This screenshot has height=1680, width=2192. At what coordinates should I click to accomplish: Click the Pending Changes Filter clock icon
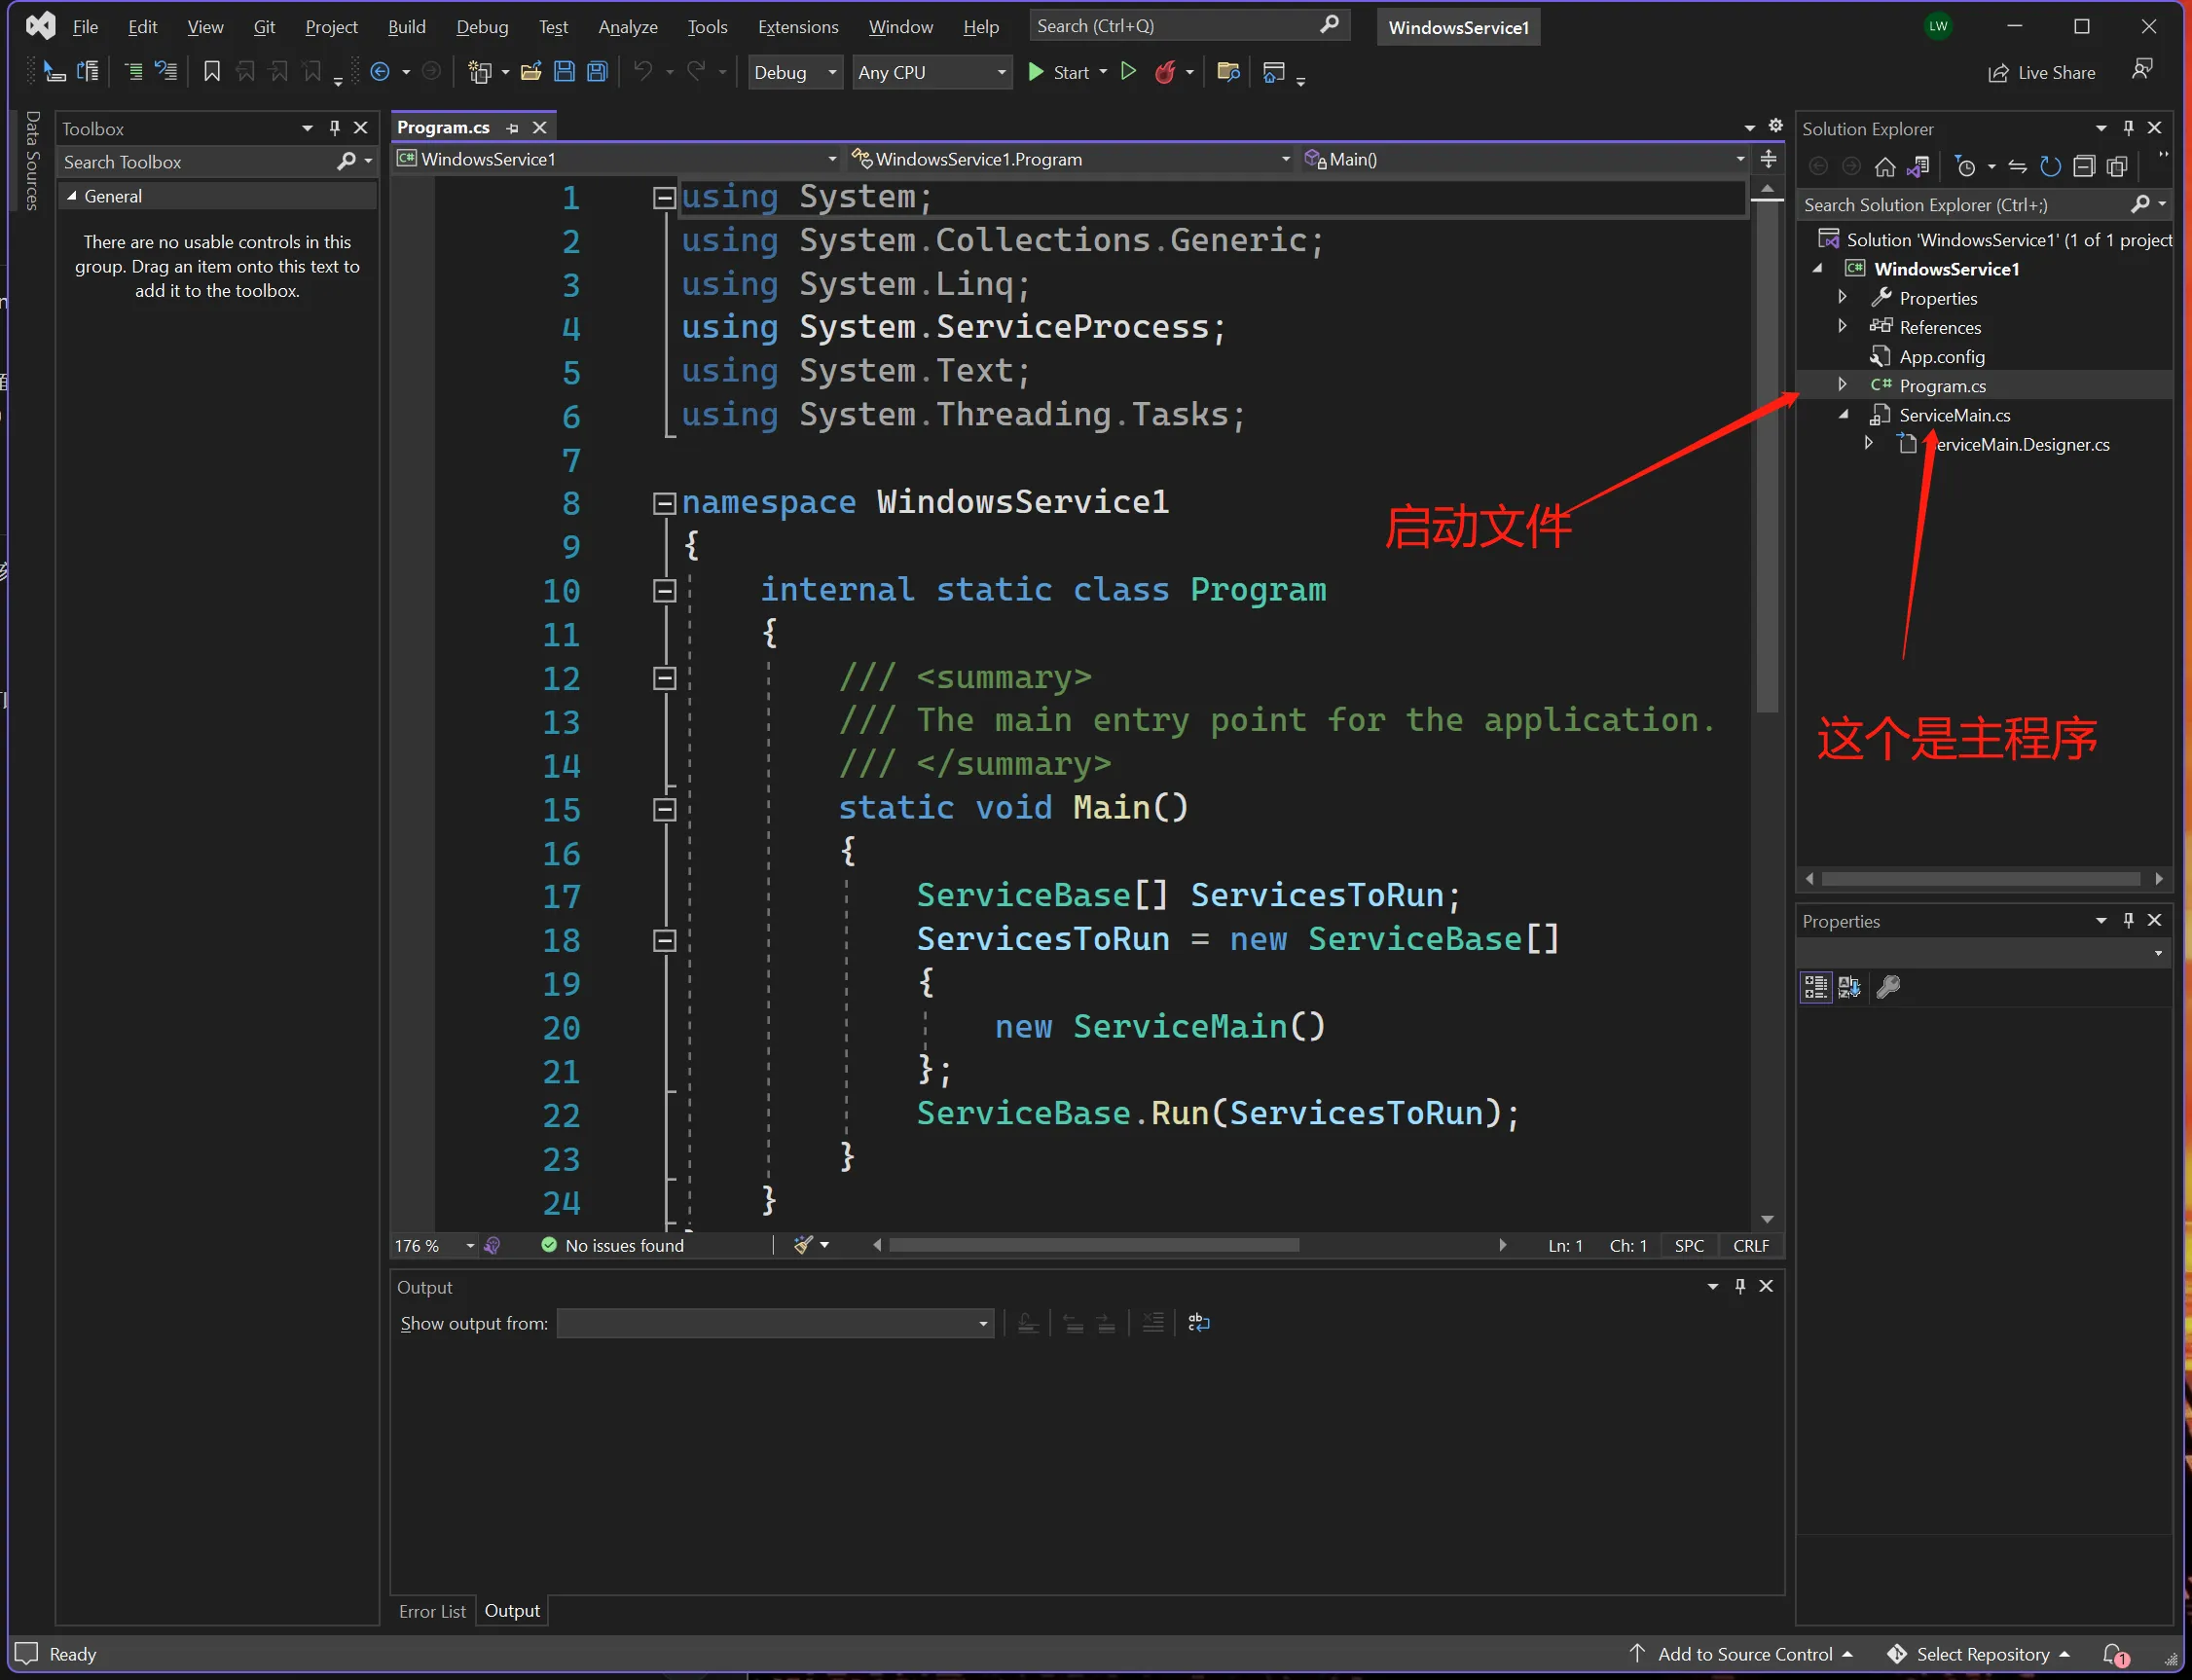click(x=1965, y=167)
